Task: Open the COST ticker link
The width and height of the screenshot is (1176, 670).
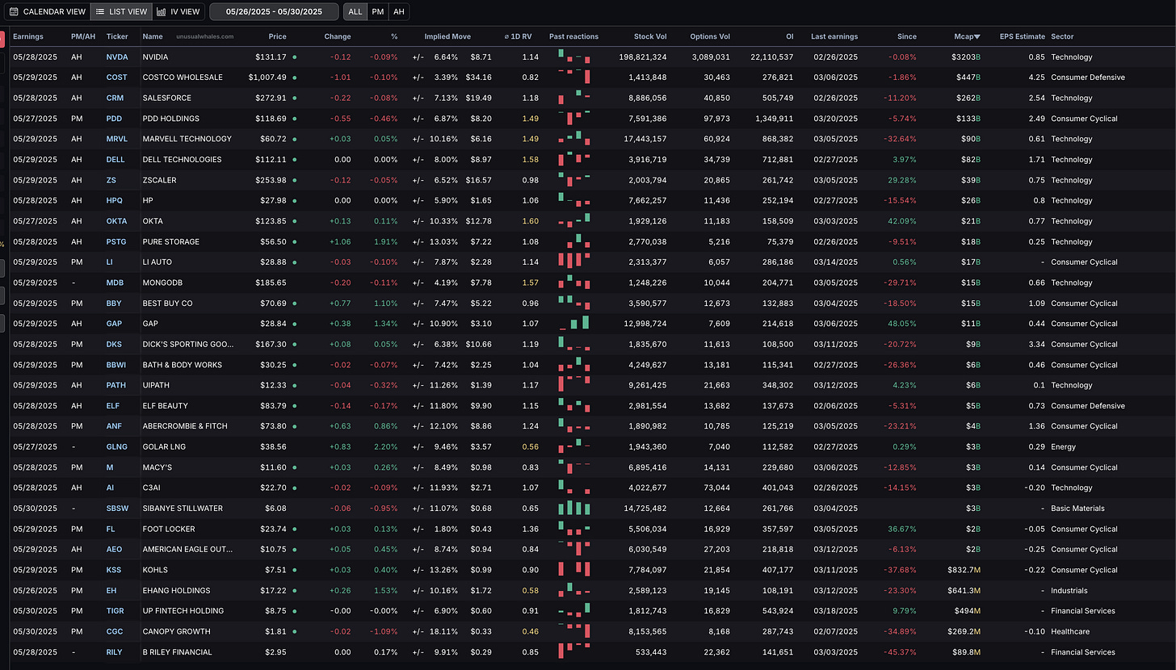Action: tap(117, 77)
